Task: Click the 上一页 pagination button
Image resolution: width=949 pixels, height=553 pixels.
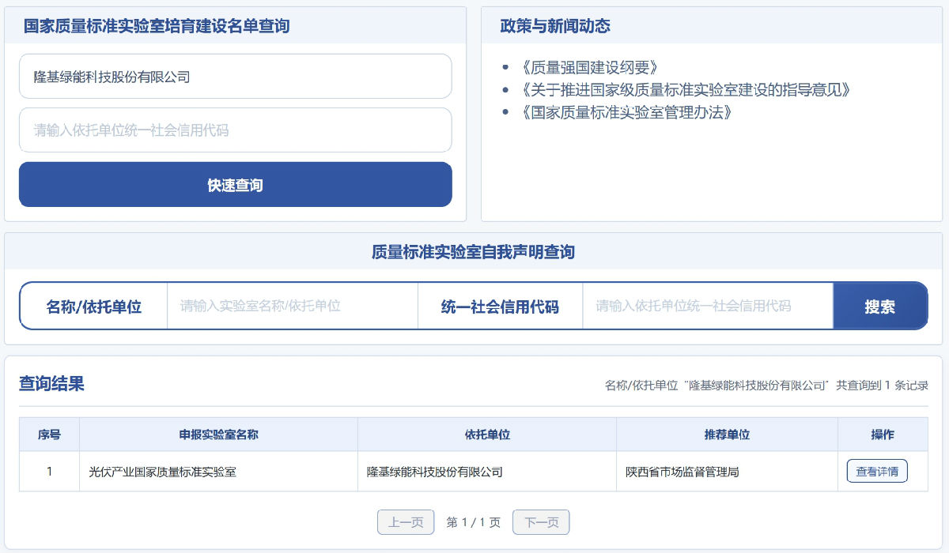Action: [x=405, y=521]
